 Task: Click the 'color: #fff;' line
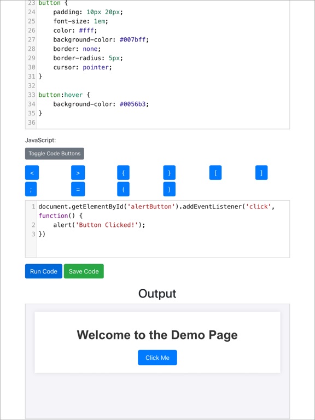75,30
